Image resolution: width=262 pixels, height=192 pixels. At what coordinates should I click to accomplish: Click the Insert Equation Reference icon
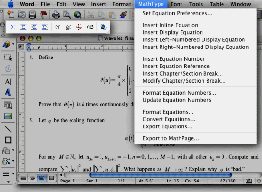(x=68, y=27)
